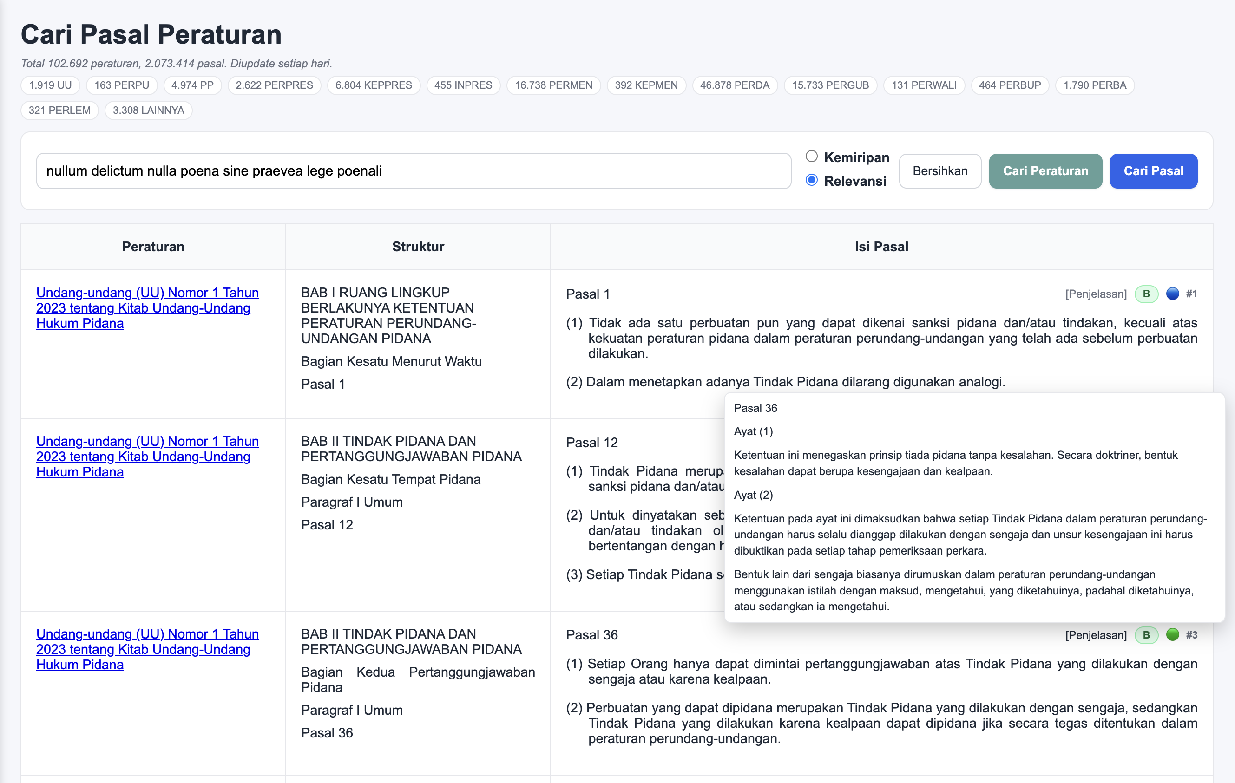
Task: Filter by the 4.974 PP tag
Action: pyautogui.click(x=192, y=85)
